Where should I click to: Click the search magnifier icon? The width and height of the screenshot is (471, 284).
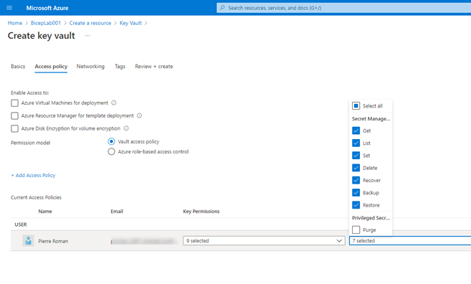pos(222,8)
